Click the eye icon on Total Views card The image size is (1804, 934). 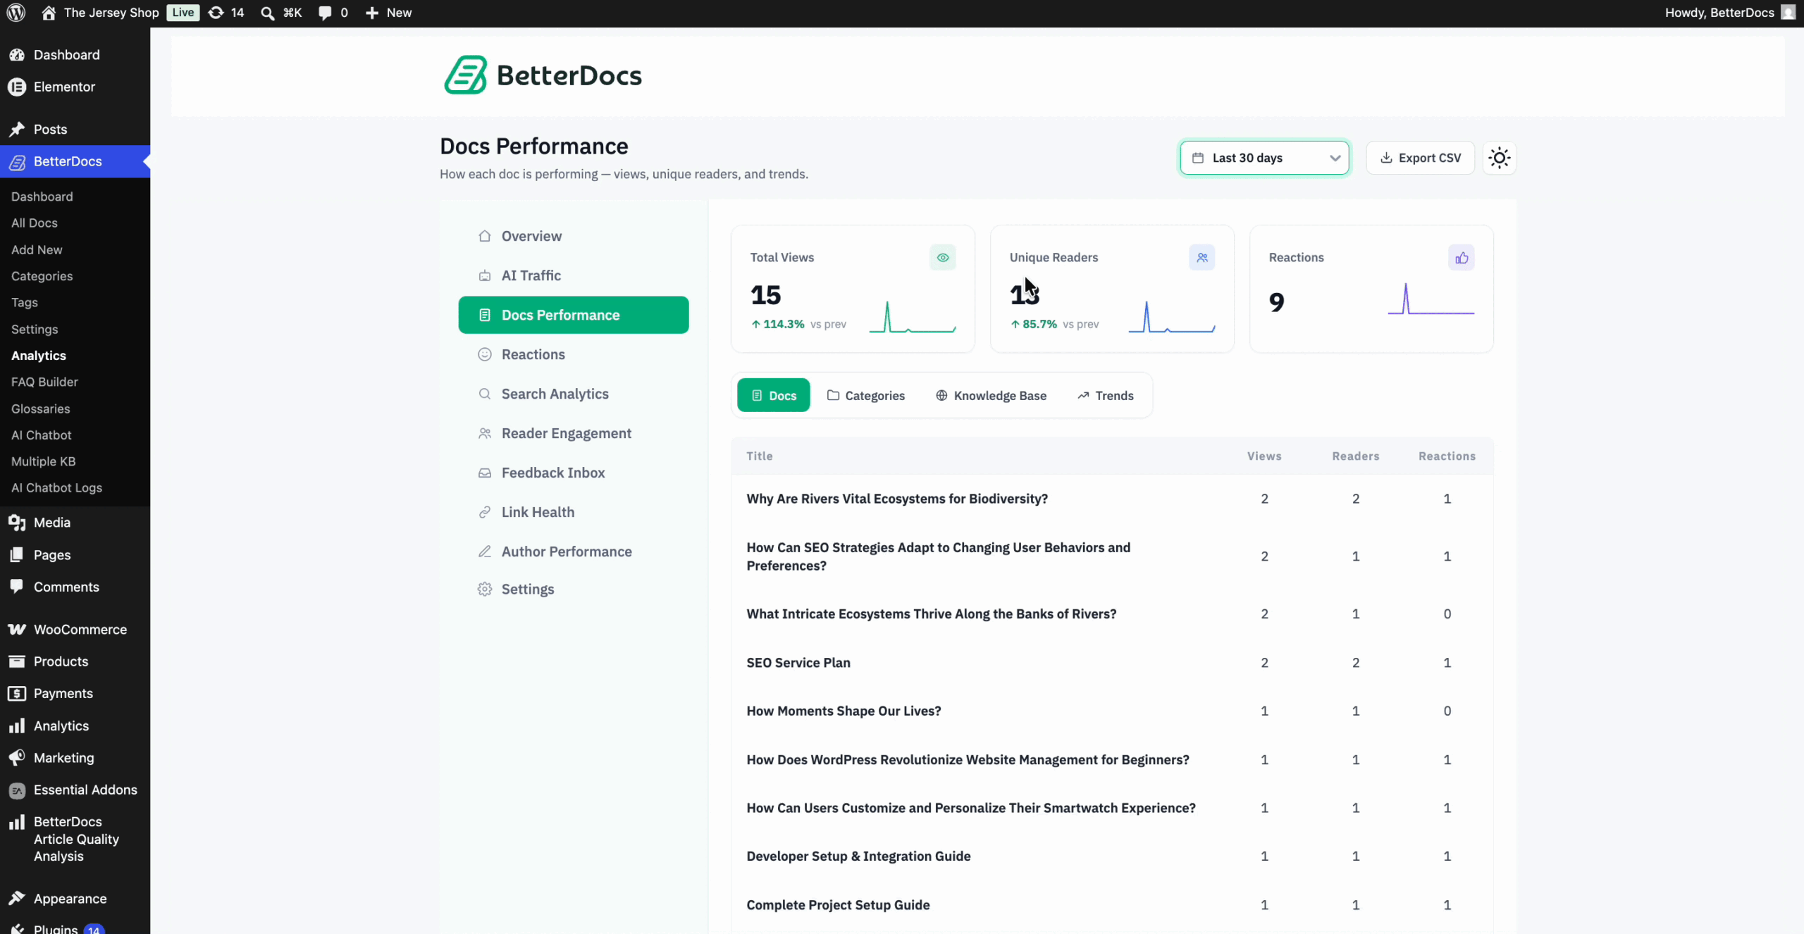942,257
